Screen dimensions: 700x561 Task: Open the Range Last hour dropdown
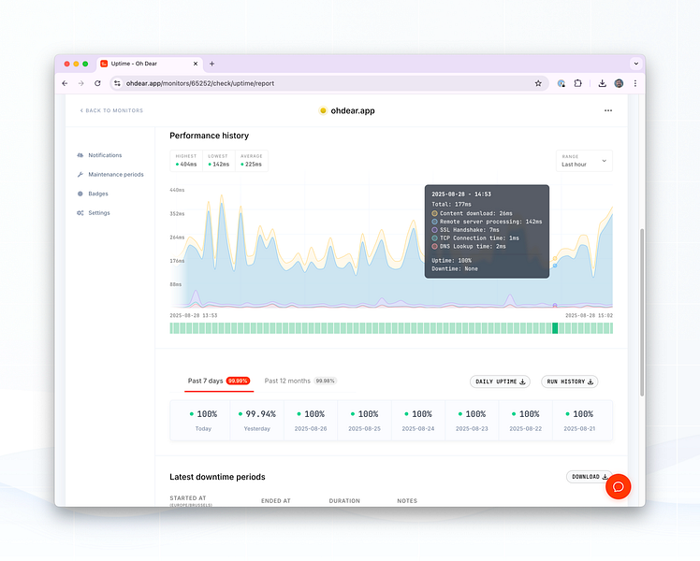click(x=584, y=161)
